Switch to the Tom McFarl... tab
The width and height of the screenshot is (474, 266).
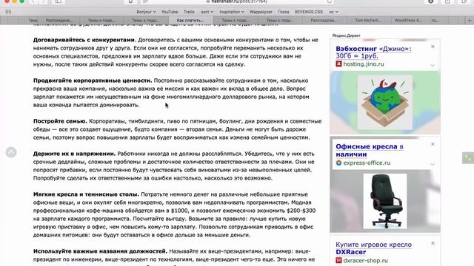[368, 20]
